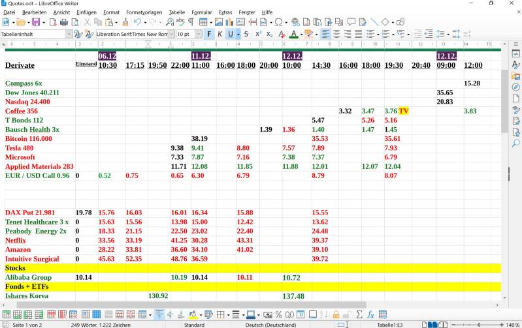522x328 pixels.
Task: Open the font name dropdown
Action: click(x=171, y=34)
